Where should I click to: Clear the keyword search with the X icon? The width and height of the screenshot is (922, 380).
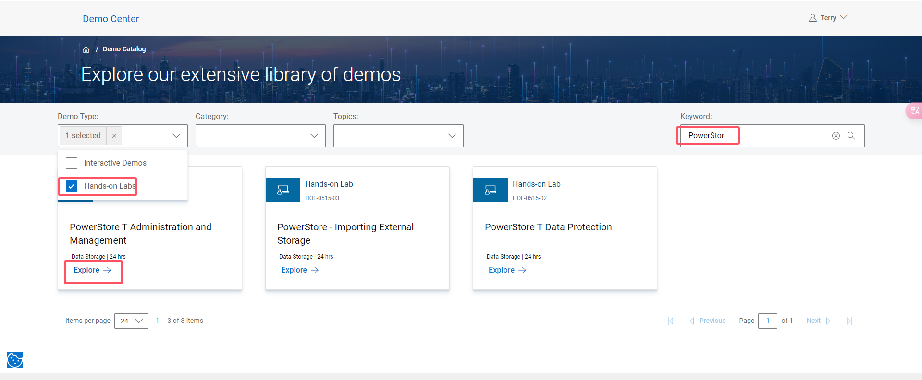[836, 136]
